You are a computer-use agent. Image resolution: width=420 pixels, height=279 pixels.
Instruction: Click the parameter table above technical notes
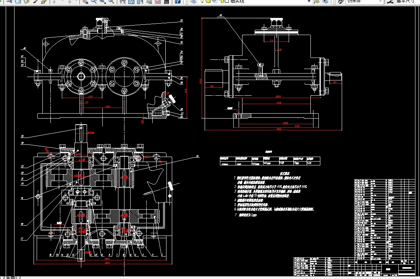pos(270,161)
